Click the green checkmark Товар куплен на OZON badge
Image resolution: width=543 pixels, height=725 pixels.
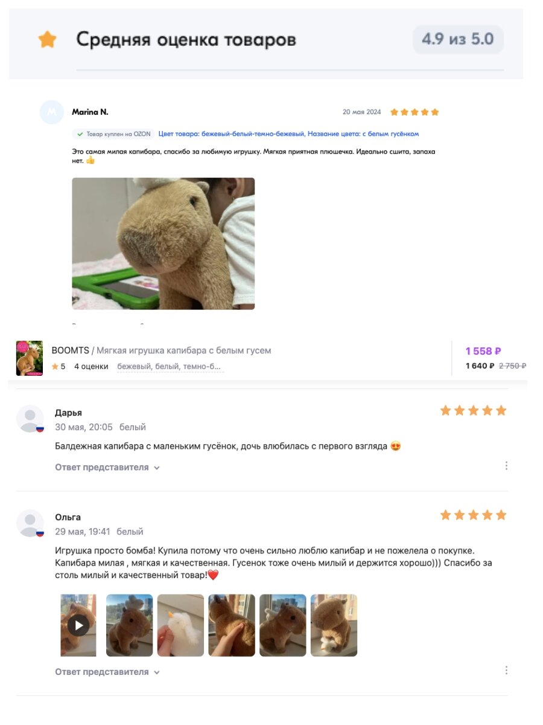click(x=113, y=134)
